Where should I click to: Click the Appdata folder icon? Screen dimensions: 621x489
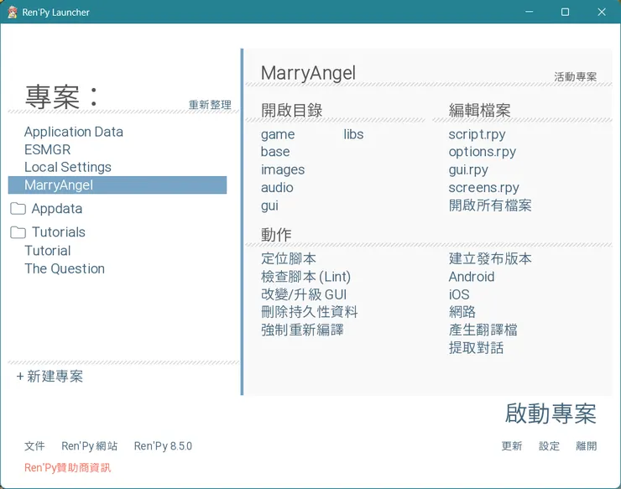(x=18, y=209)
